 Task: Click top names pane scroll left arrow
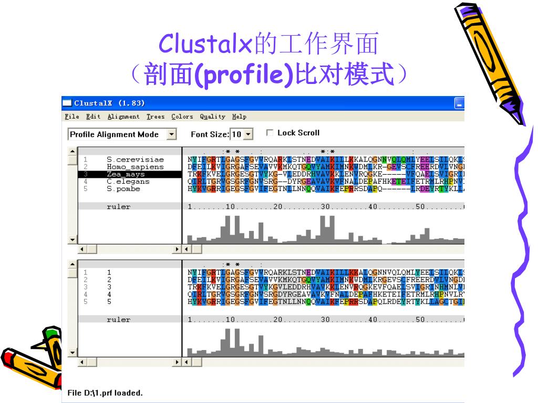pos(82,249)
